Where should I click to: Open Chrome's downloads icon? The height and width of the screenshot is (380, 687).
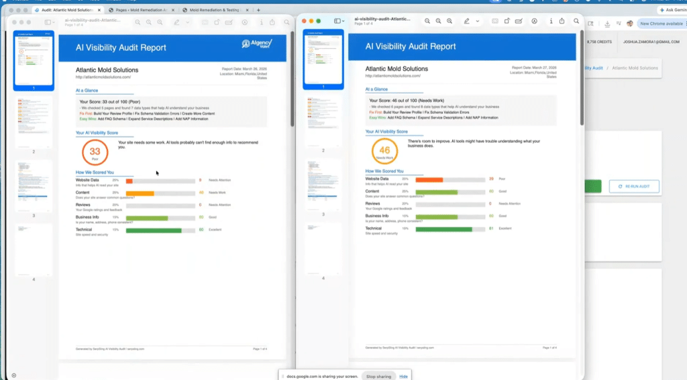click(606, 23)
